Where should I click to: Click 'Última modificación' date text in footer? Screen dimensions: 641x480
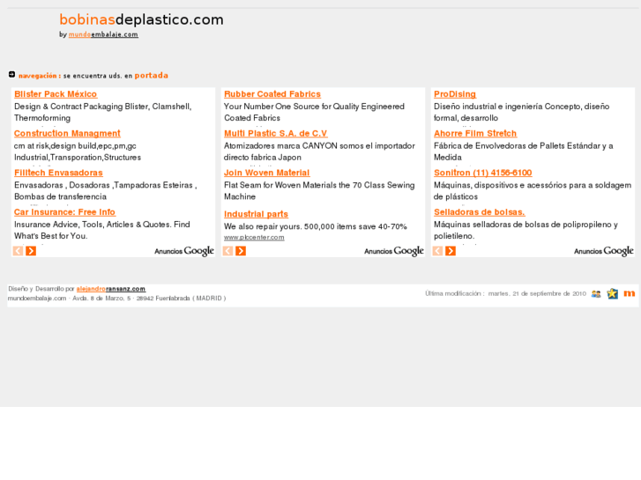coord(505,293)
